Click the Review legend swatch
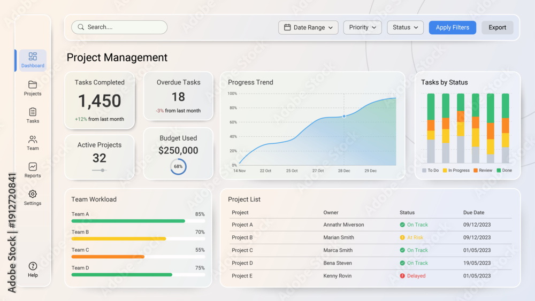The image size is (535, 301). 475,170
